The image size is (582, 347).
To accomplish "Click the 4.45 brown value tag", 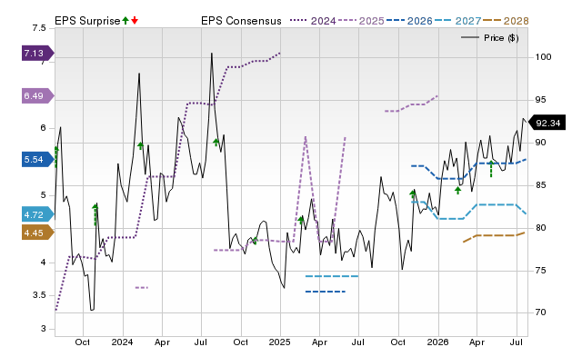I will (x=37, y=233).
